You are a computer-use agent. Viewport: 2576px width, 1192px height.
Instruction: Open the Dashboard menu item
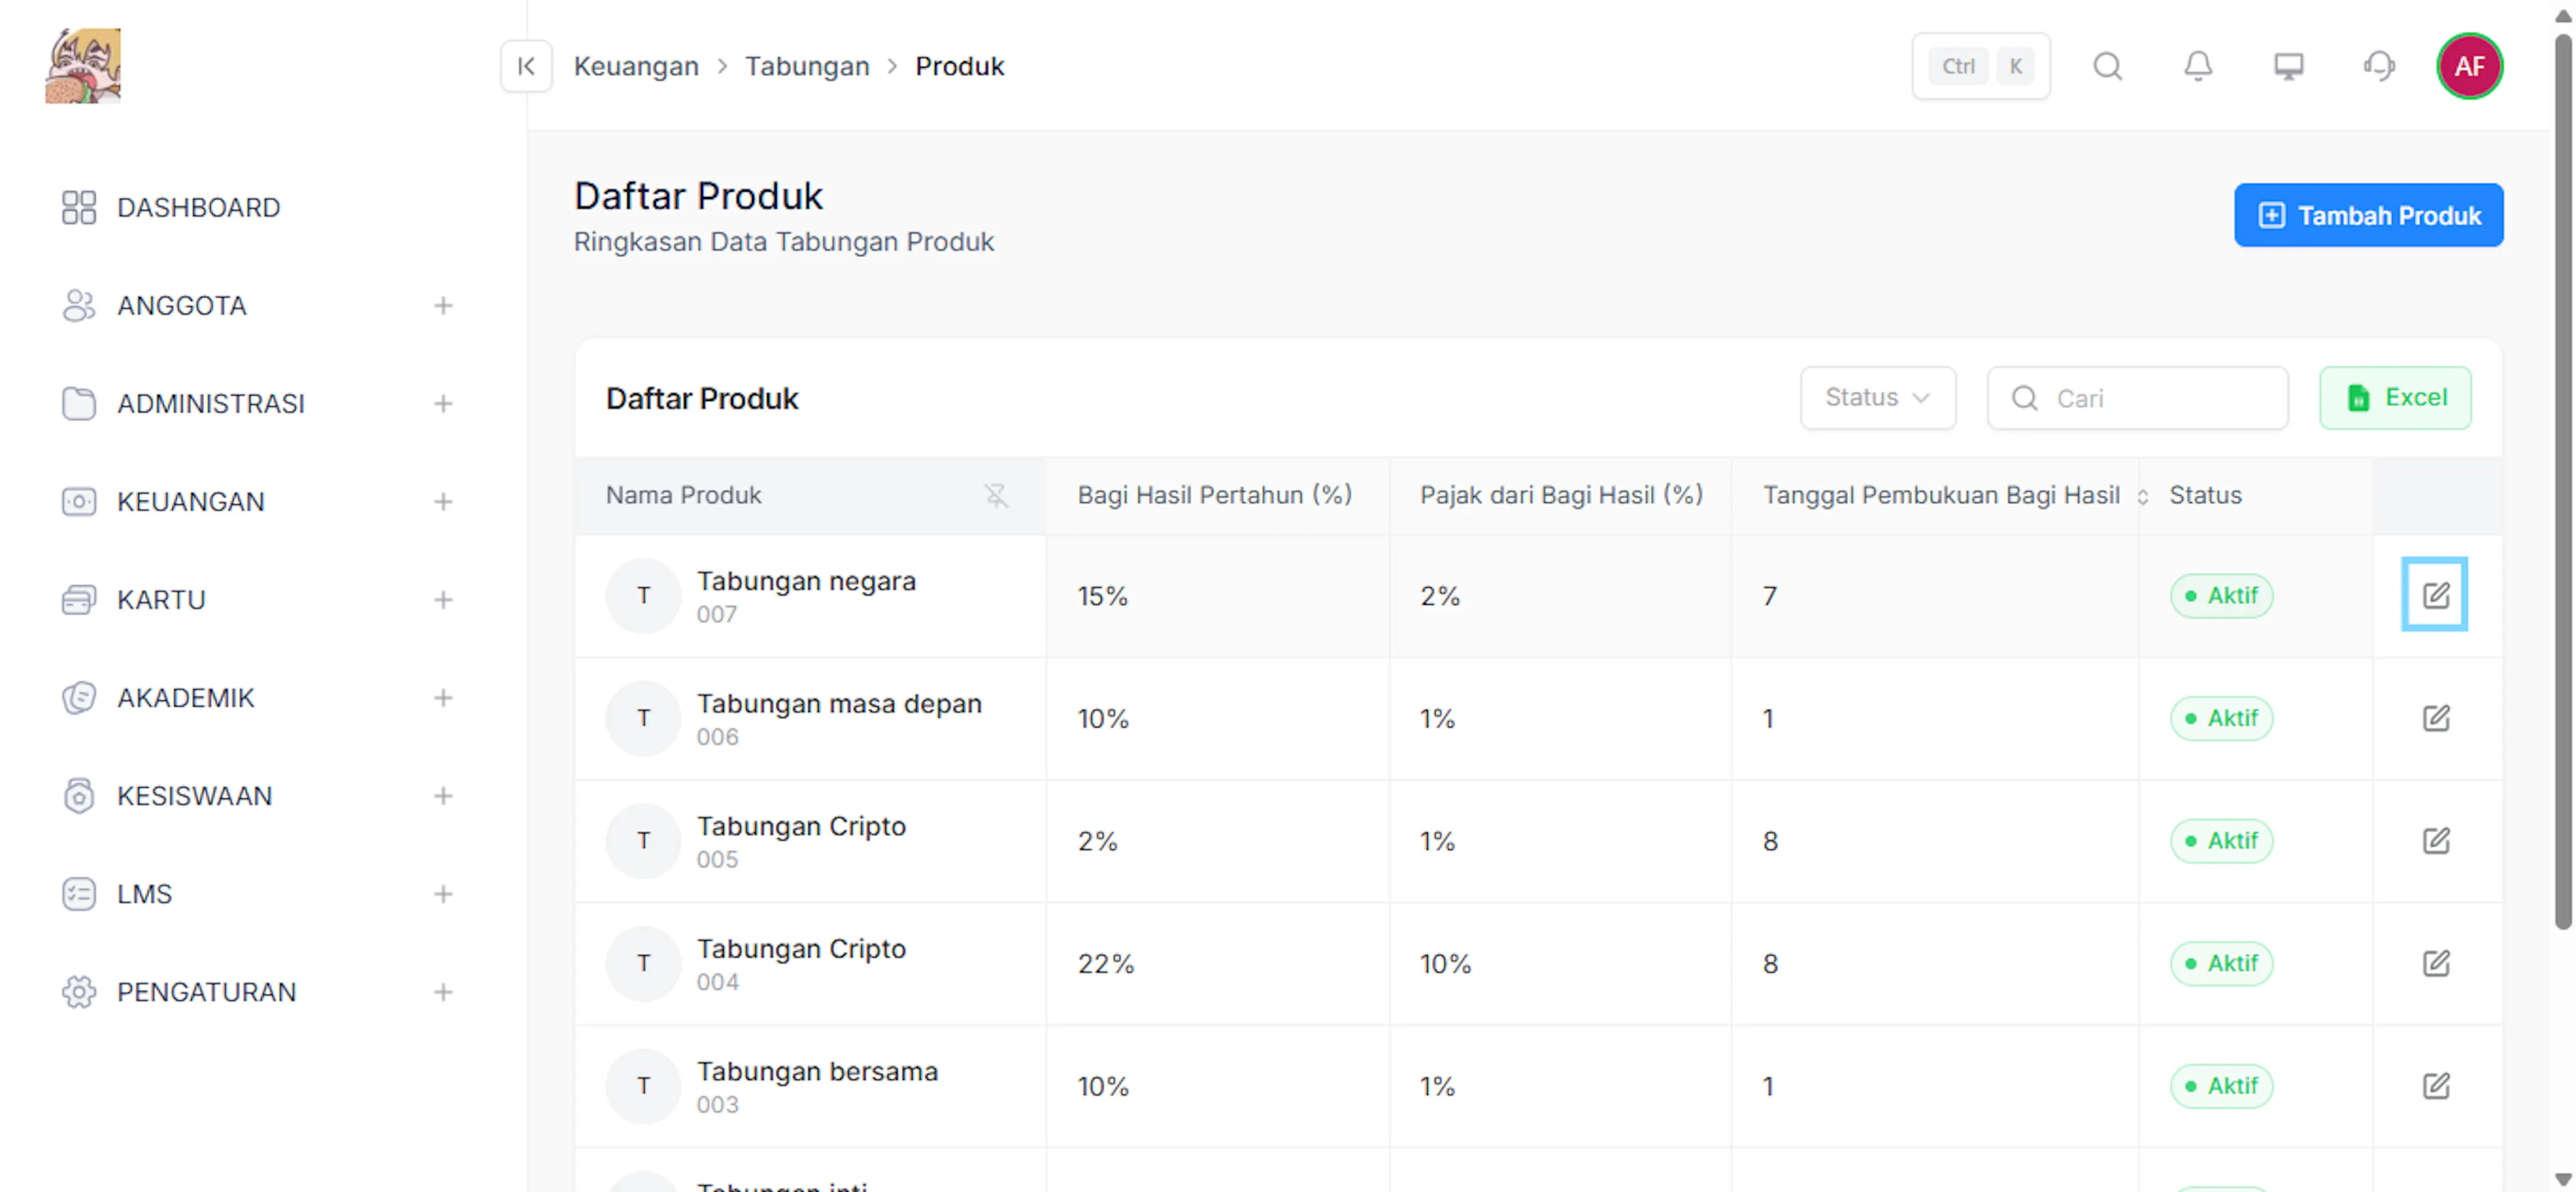click(198, 208)
